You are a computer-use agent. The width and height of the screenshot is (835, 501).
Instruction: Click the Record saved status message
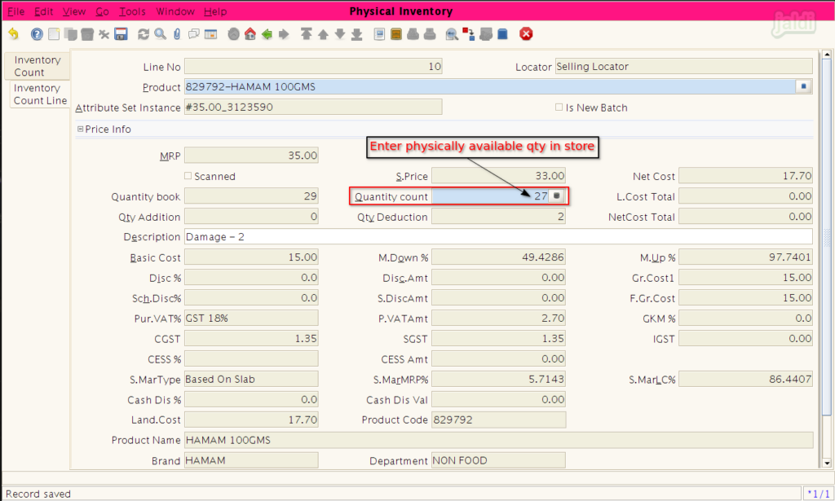pos(38,494)
